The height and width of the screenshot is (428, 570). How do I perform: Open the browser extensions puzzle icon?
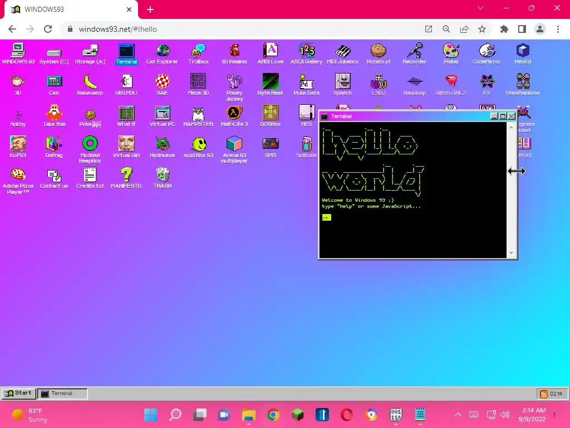(504, 29)
